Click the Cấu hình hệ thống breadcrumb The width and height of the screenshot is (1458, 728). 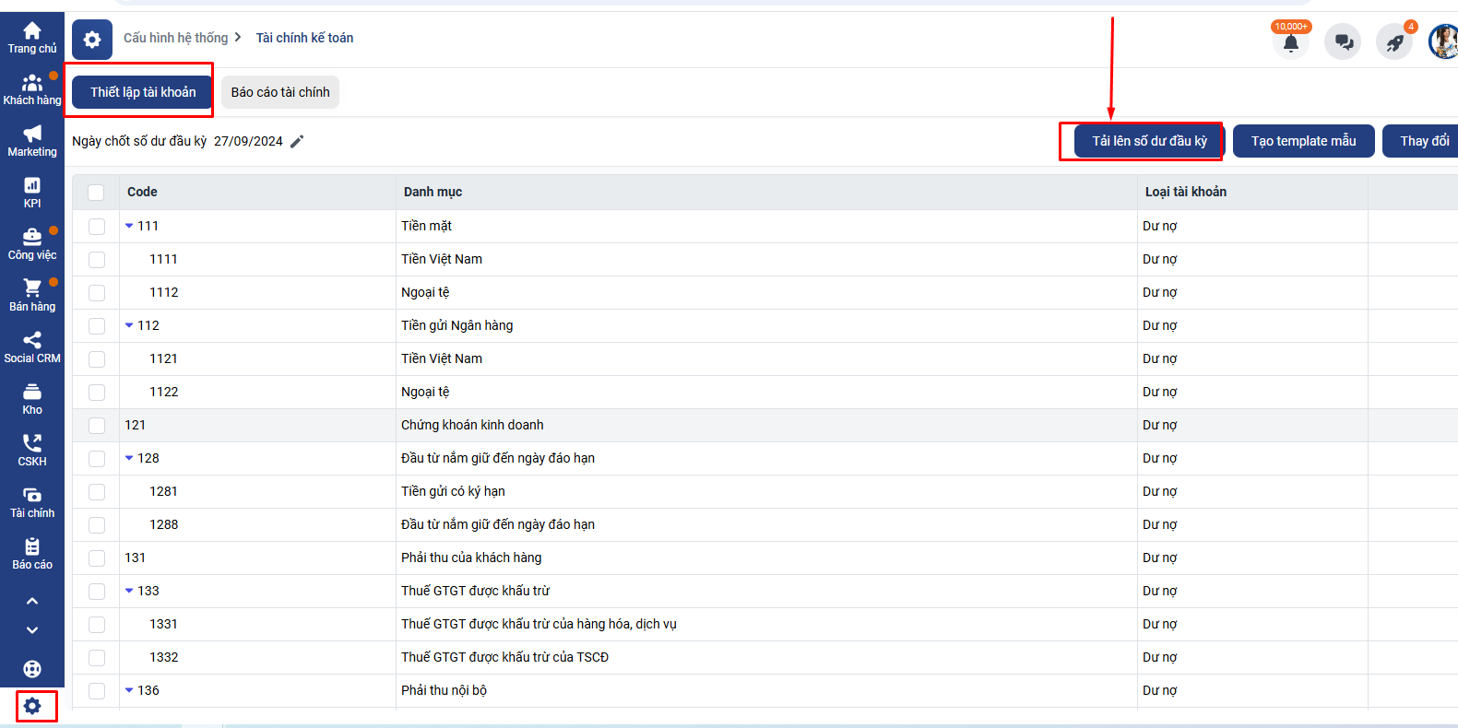coord(175,38)
